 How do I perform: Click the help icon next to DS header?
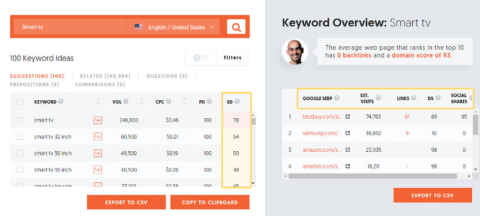click(x=438, y=98)
